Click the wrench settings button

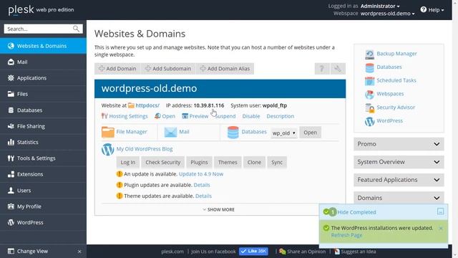(x=338, y=69)
